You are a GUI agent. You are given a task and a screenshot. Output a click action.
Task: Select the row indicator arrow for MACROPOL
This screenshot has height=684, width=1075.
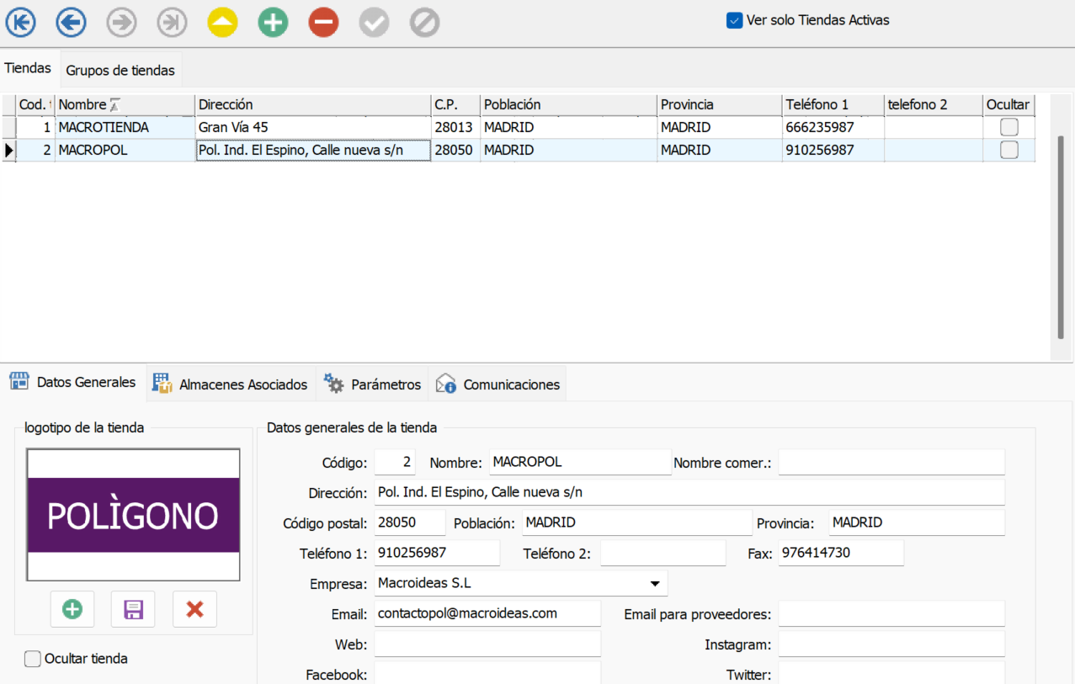[x=9, y=151]
